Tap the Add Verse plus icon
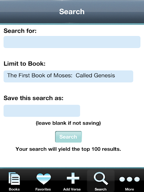 click(73, 178)
